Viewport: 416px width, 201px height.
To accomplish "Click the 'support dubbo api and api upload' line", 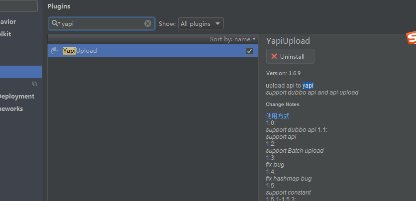I will click(x=312, y=92).
